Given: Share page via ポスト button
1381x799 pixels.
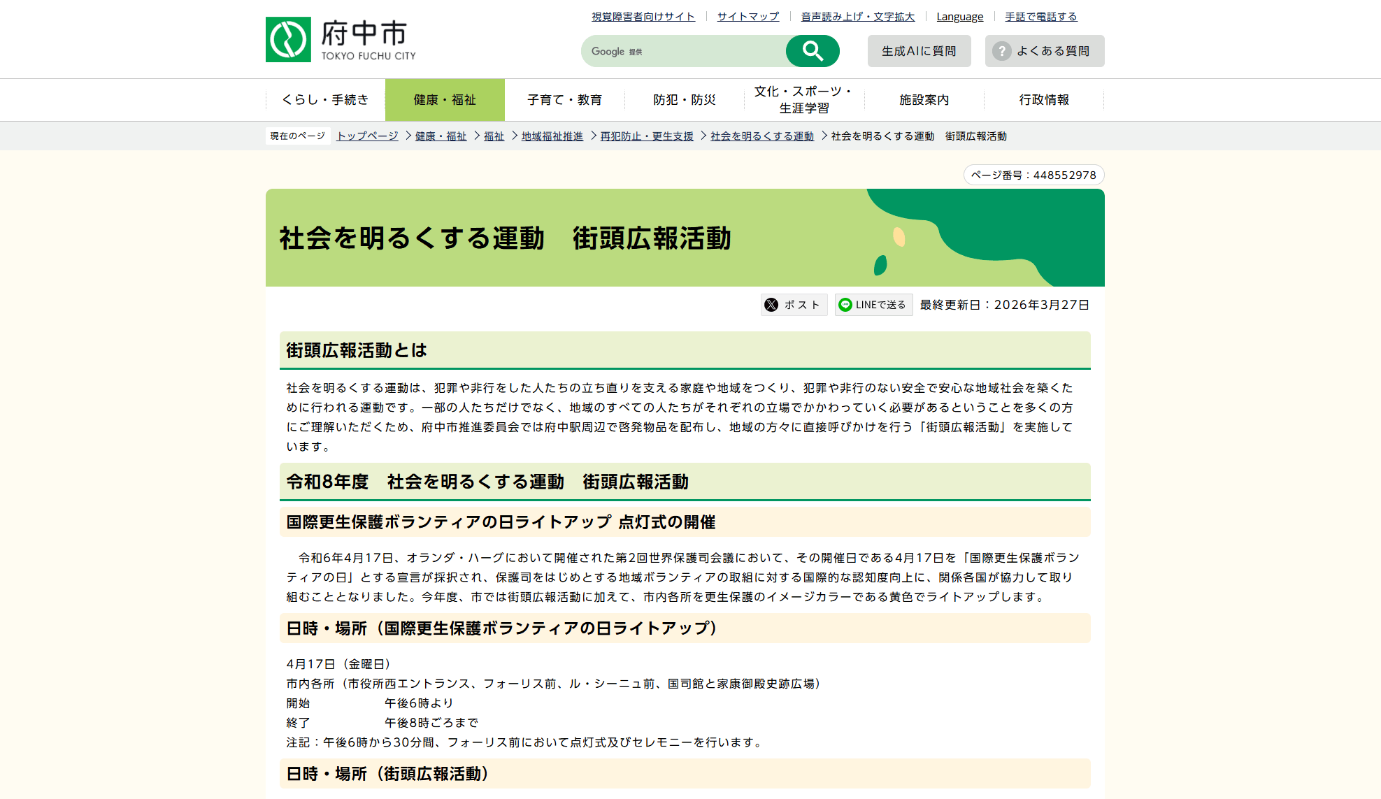Looking at the screenshot, I should 794,305.
